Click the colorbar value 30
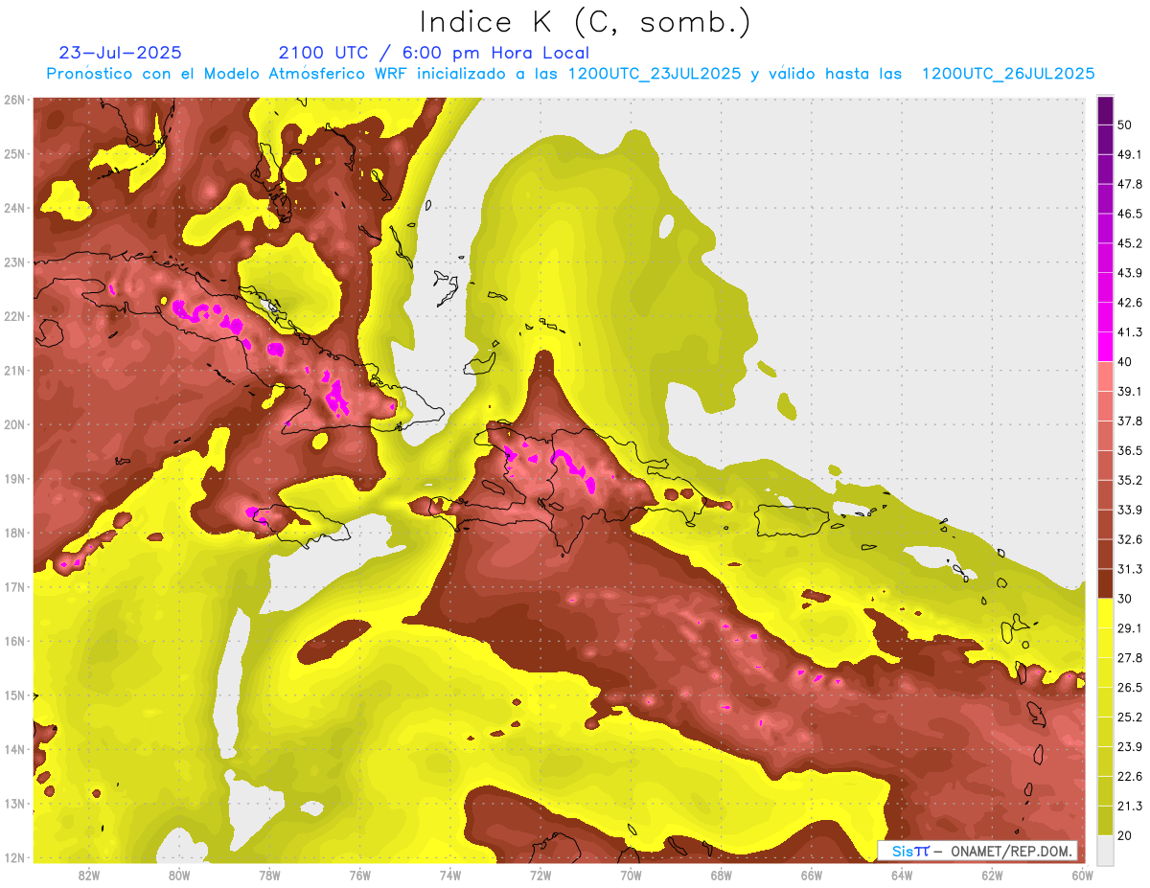The height and width of the screenshot is (888, 1150). tap(1126, 599)
